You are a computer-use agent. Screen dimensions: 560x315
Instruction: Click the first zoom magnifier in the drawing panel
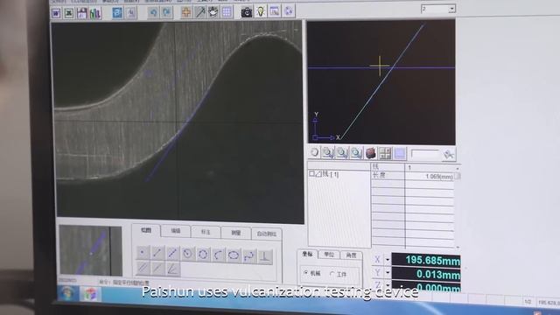pos(327,153)
